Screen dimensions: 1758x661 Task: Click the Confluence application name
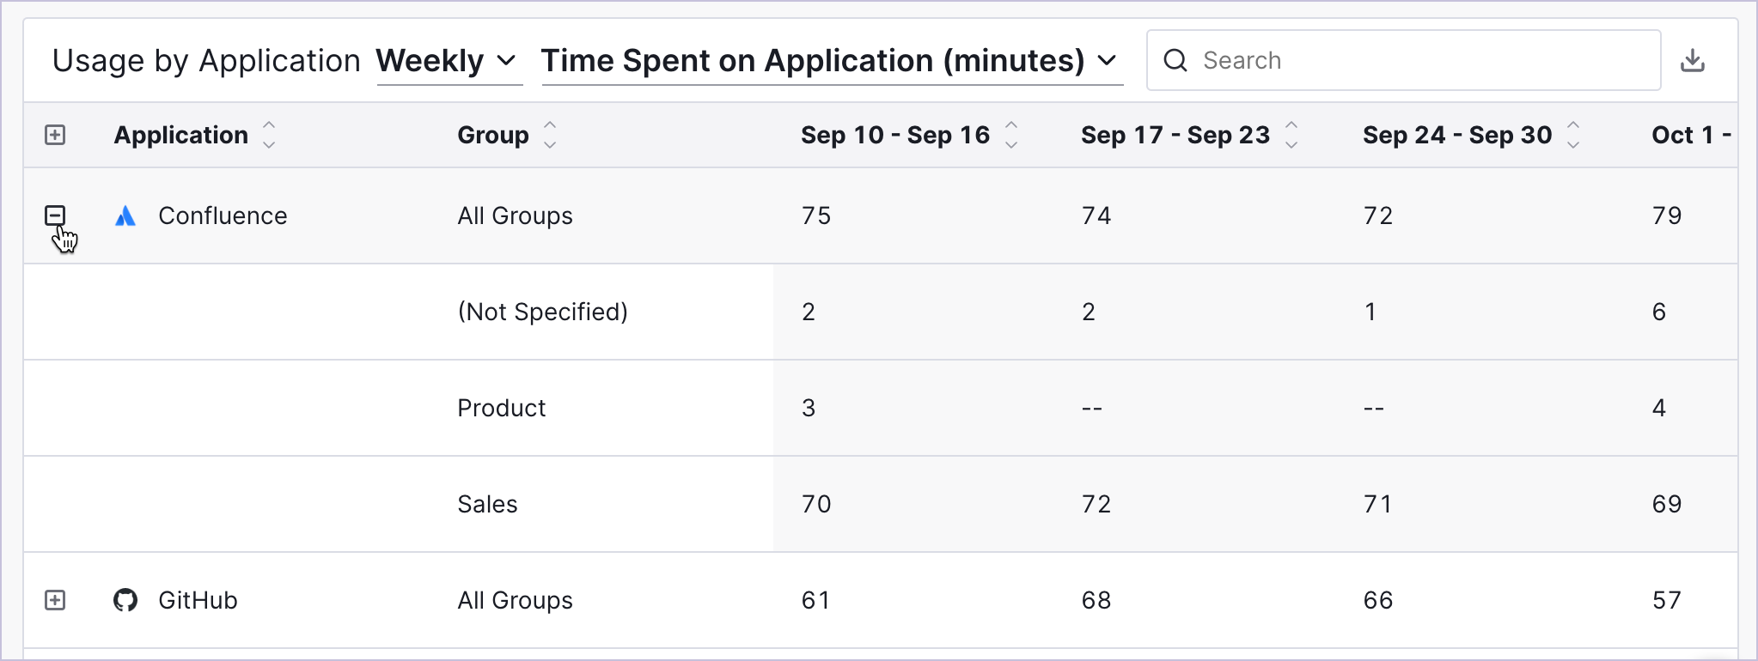tap(223, 215)
